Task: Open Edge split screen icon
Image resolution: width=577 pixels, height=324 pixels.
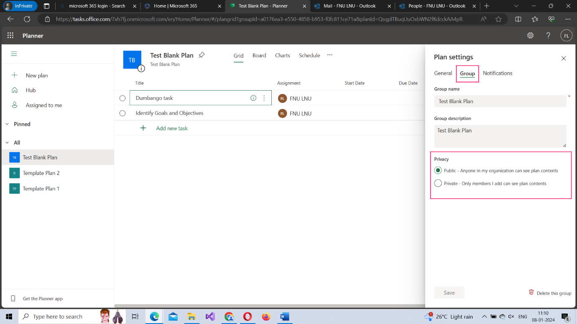Action: [518, 19]
